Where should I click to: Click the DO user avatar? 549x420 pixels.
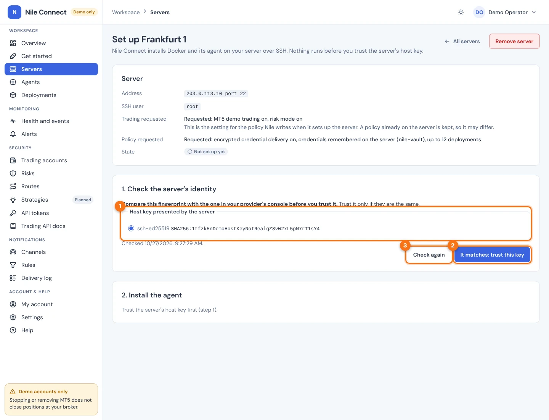tap(479, 12)
